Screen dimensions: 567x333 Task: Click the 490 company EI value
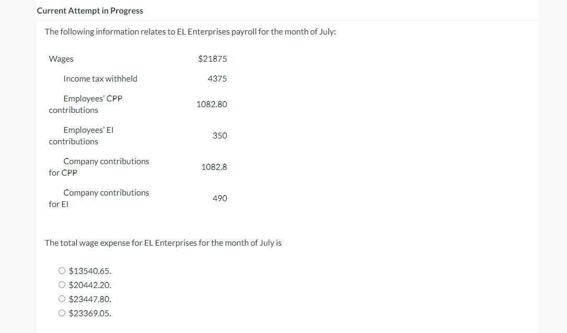220,199
